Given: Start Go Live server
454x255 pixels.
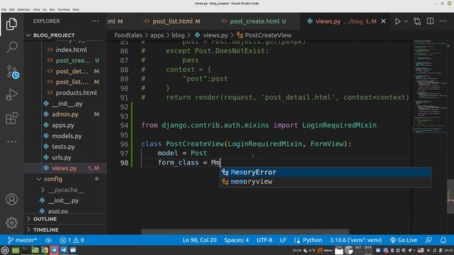Looking at the screenshot, I should [x=404, y=240].
